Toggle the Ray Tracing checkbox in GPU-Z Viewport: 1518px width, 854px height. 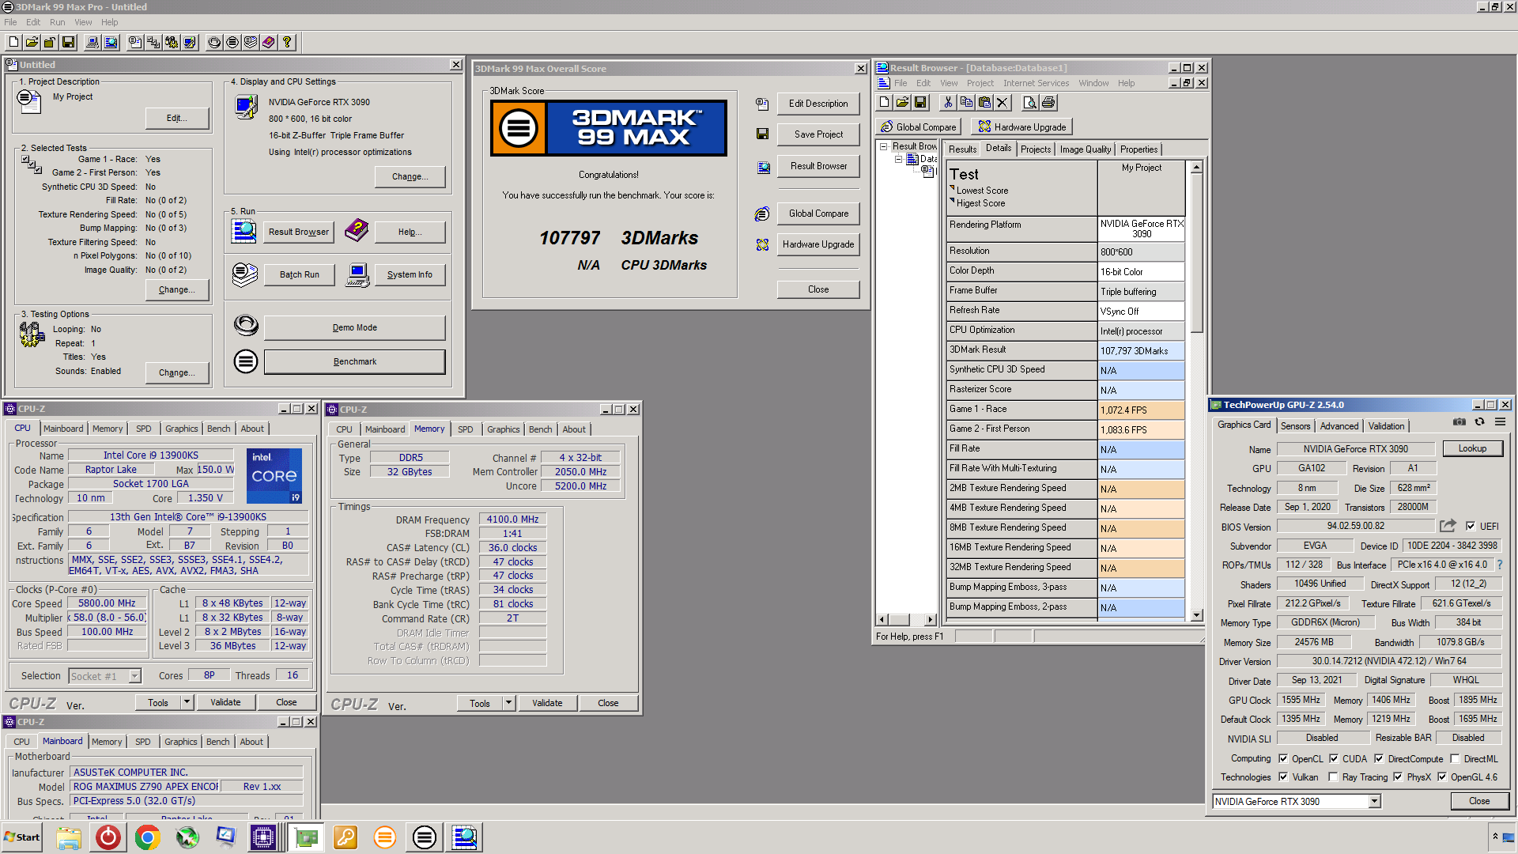coord(1334,777)
